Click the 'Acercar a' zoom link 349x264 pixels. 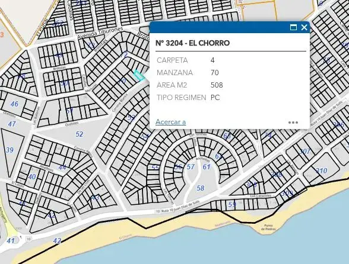coord(171,122)
